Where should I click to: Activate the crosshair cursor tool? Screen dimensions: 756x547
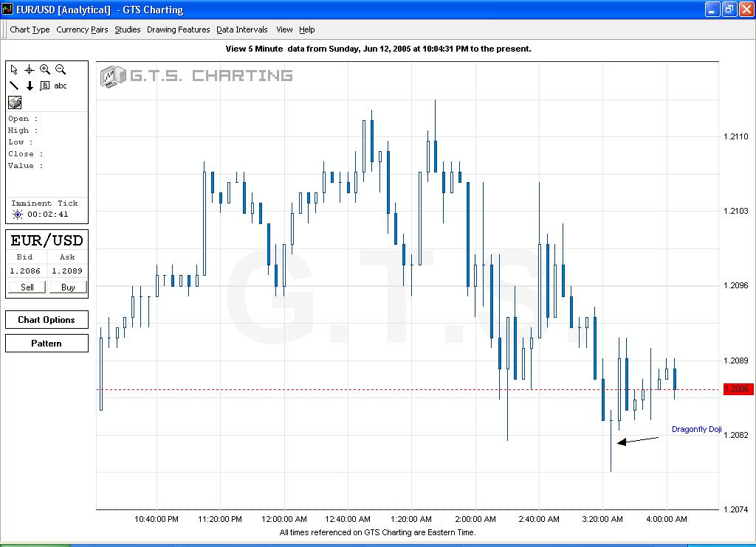(30, 70)
